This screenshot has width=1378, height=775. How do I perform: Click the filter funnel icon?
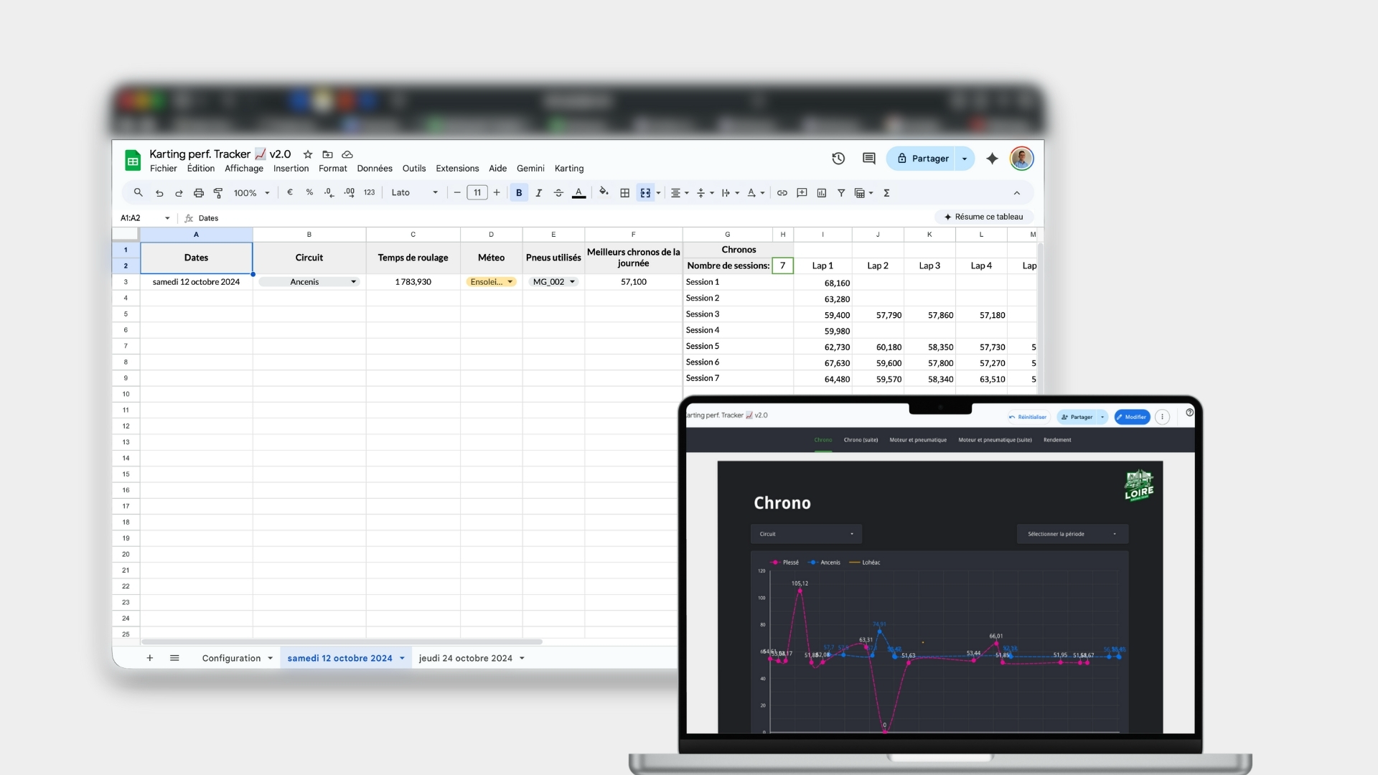(840, 193)
